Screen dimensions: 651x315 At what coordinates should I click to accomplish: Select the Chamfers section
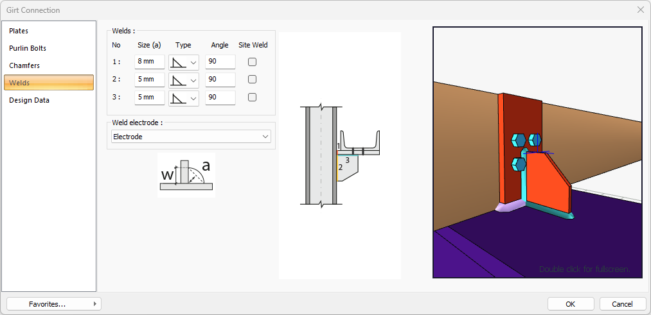[24, 65]
